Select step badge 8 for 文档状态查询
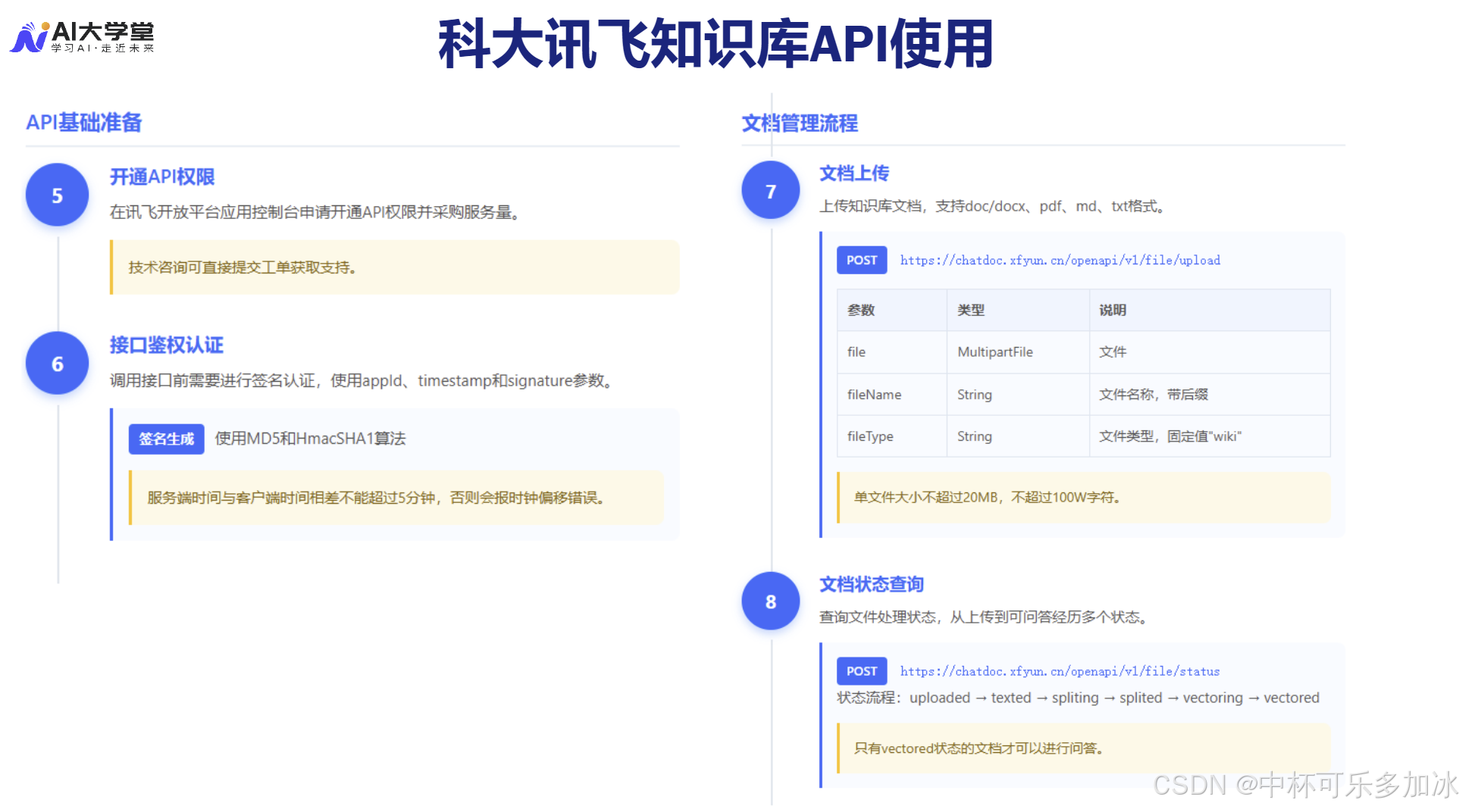Viewport: 1462px width, 809px height. pyautogui.click(x=770, y=601)
